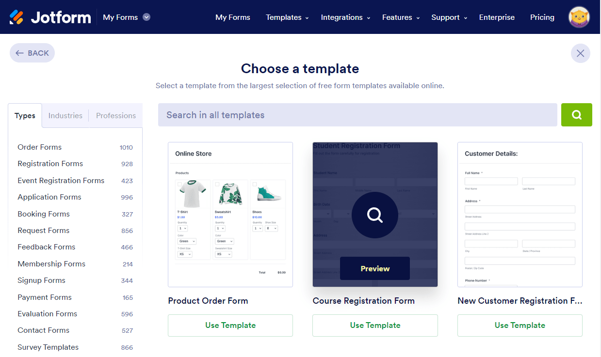
Task: Select Contact Forms category
Action: (x=75, y=330)
